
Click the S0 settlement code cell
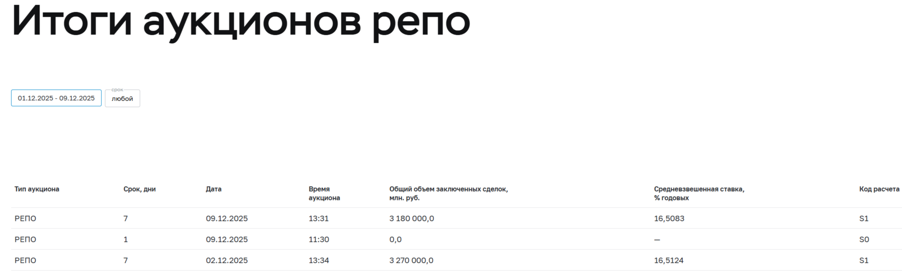pos(864,239)
